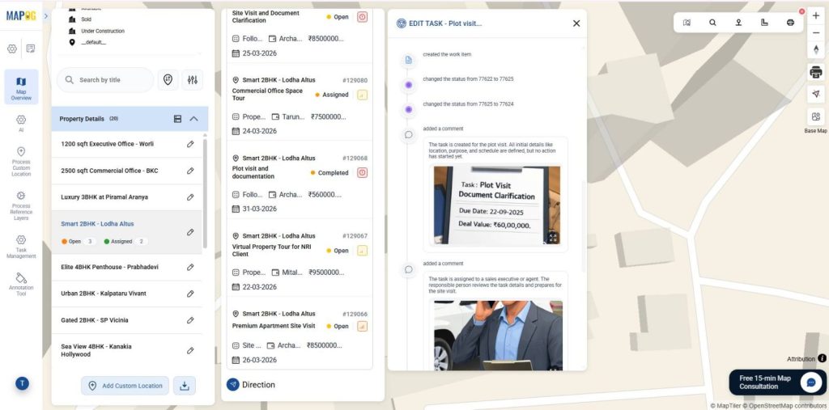Focus the 'Search by title' field

105,80
